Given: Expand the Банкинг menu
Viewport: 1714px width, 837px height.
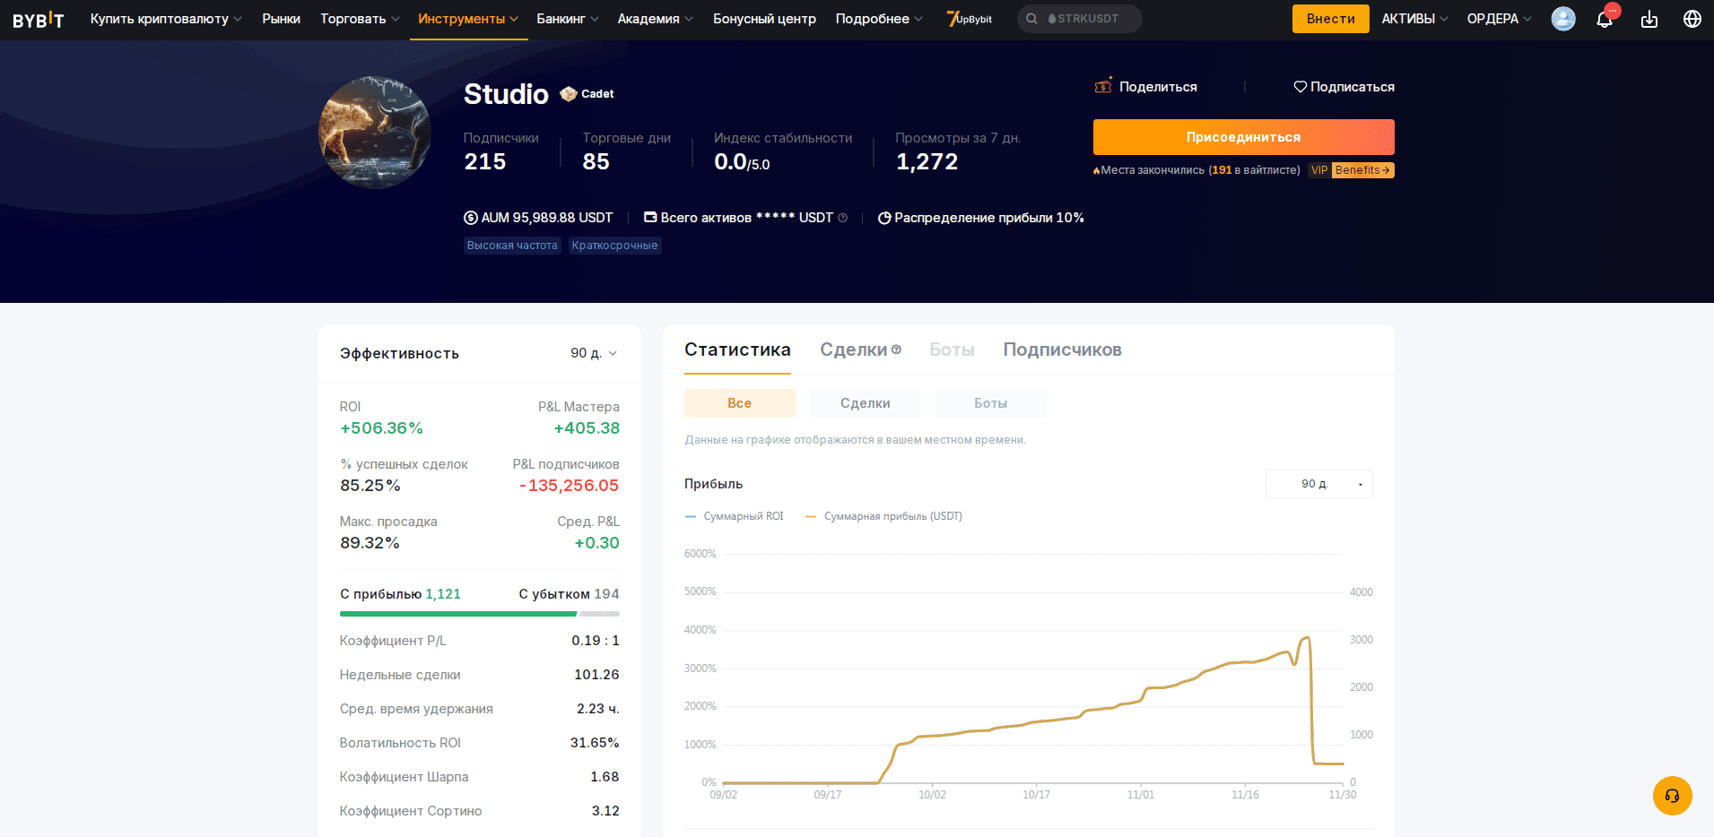Looking at the screenshot, I should click(568, 19).
